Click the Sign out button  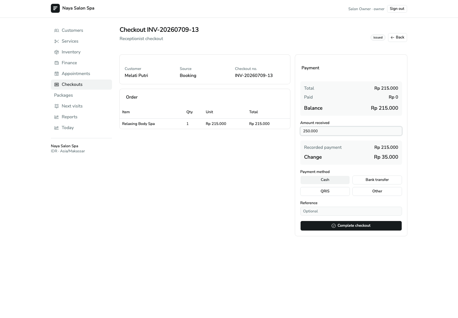[397, 9]
